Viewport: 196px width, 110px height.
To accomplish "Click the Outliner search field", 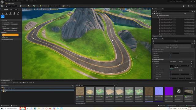I will tap(173, 11).
